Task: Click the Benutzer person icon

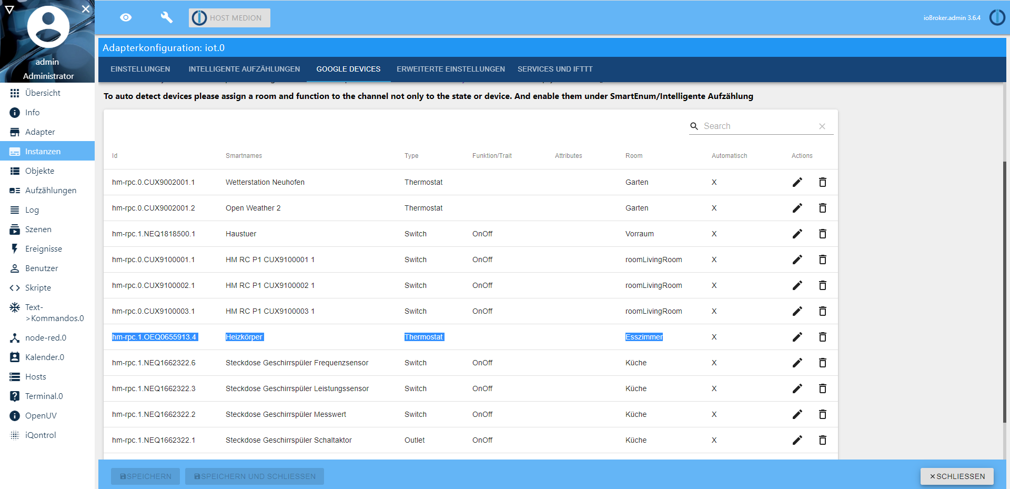Action: click(x=15, y=268)
